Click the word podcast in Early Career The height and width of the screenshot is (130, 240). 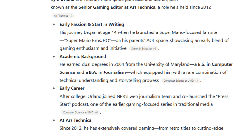(x=80, y=104)
